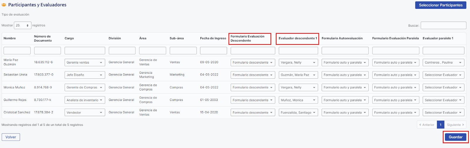Open Cristobal Sanchez's Vendedor cargo dropdown
Image resolution: width=470 pixels, height=148 pixels.
(x=85, y=113)
